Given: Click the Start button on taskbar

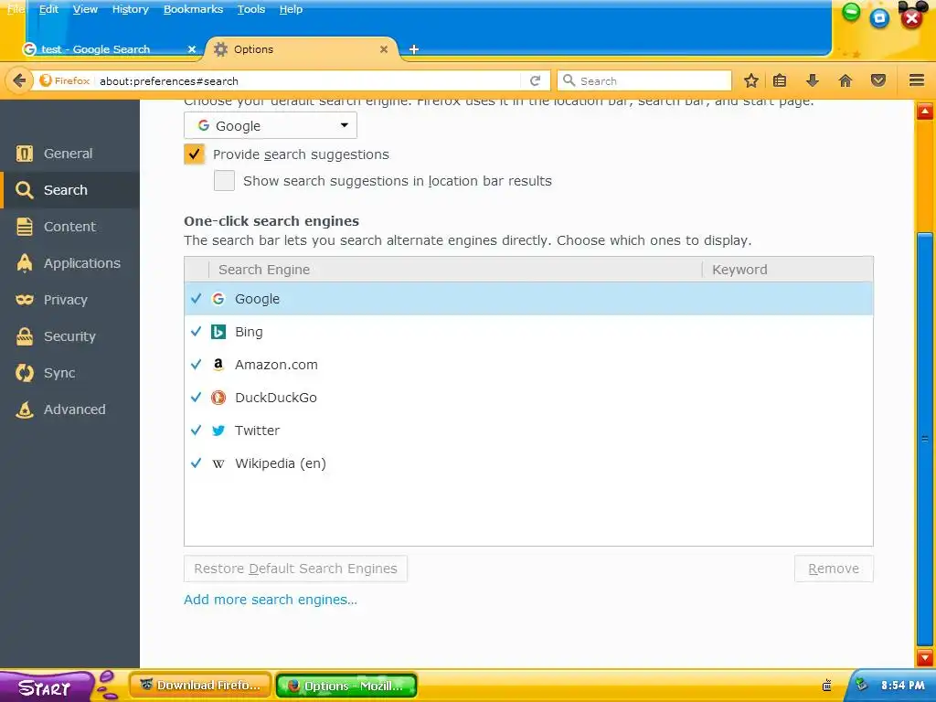Looking at the screenshot, I should [47, 686].
